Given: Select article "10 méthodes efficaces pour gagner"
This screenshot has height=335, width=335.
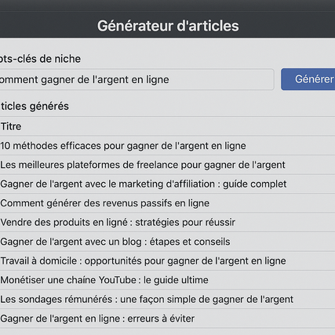Looking at the screenshot, I should point(167,146).
